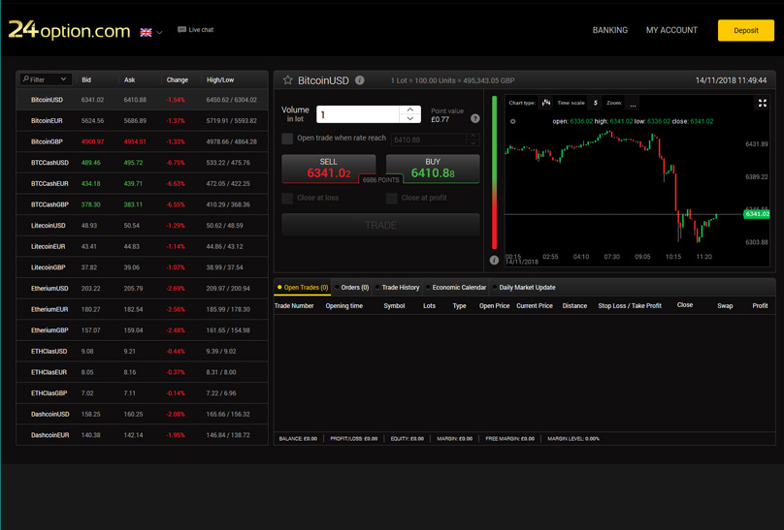Select the ETHClasGBP row

click(x=143, y=393)
